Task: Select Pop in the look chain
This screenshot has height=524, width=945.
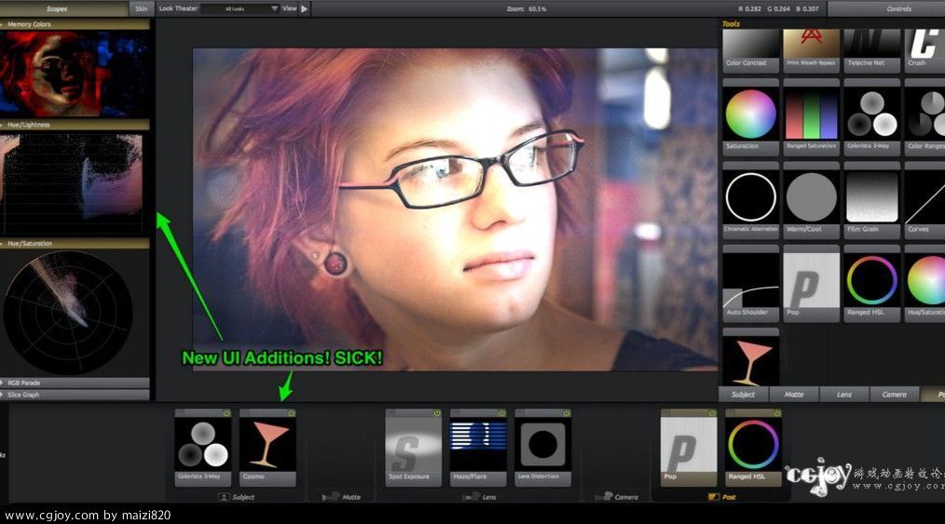Action: click(x=689, y=448)
